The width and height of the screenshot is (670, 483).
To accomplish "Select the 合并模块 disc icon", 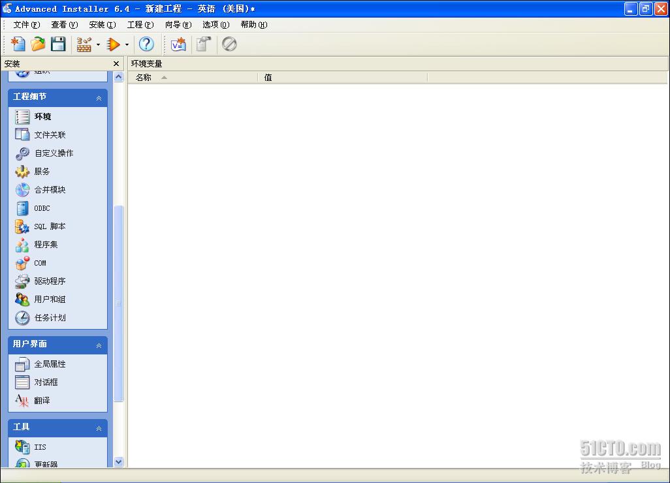I will tap(23, 190).
